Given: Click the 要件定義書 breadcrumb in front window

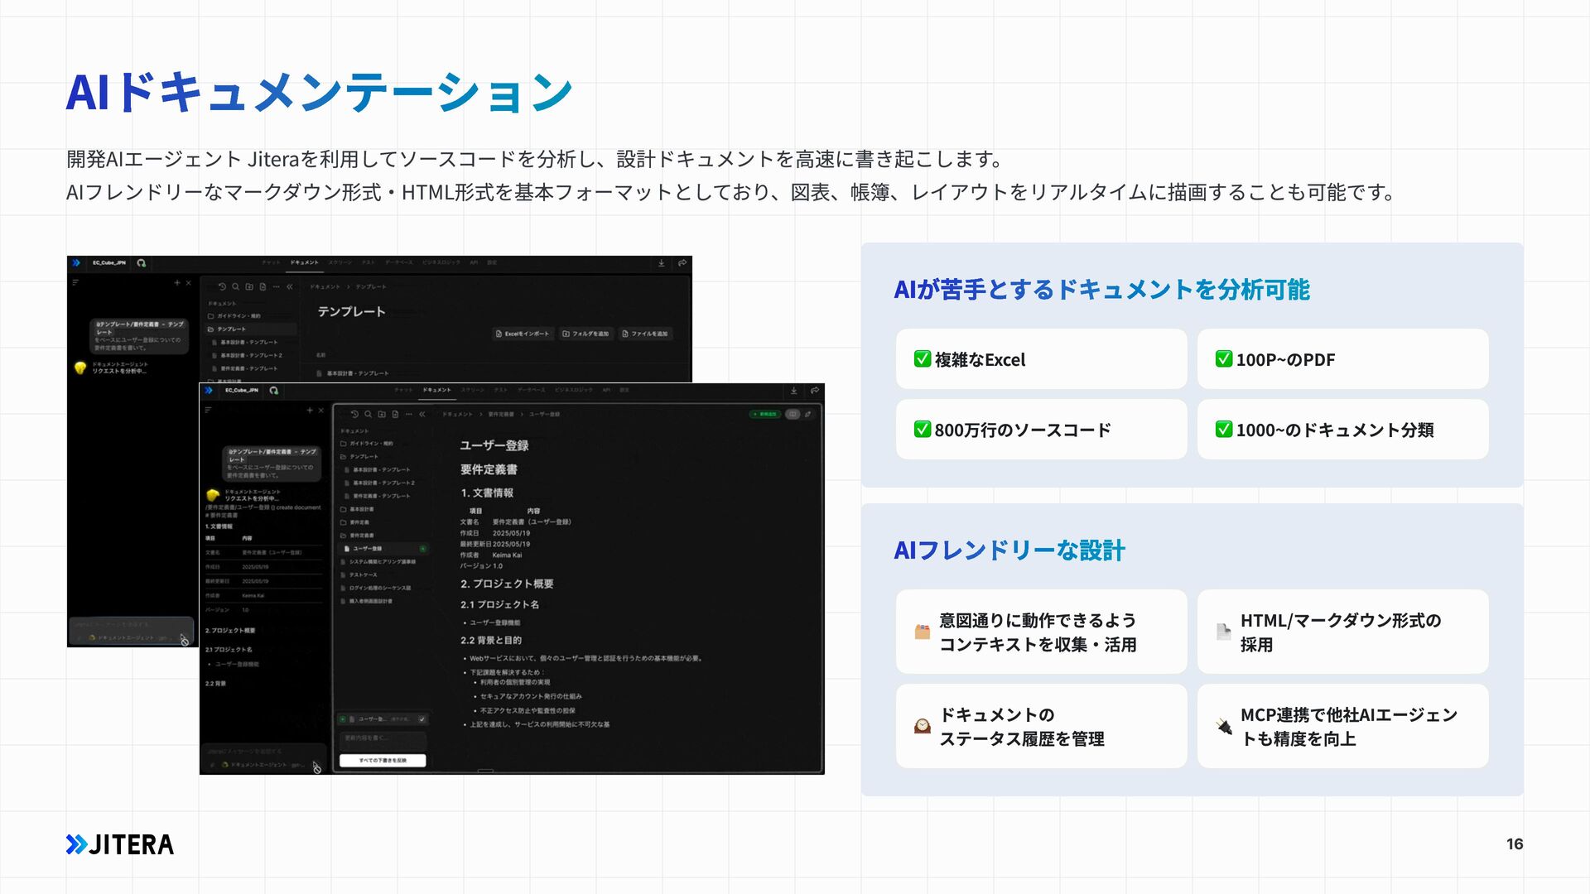Looking at the screenshot, I should pos(501,414).
